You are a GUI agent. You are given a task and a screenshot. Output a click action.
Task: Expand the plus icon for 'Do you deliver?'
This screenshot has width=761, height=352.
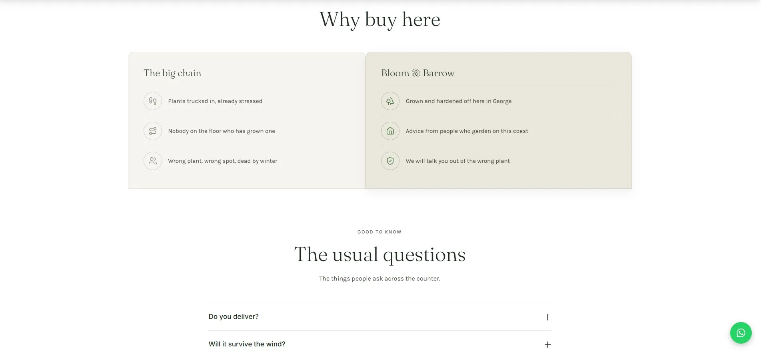coord(548,317)
